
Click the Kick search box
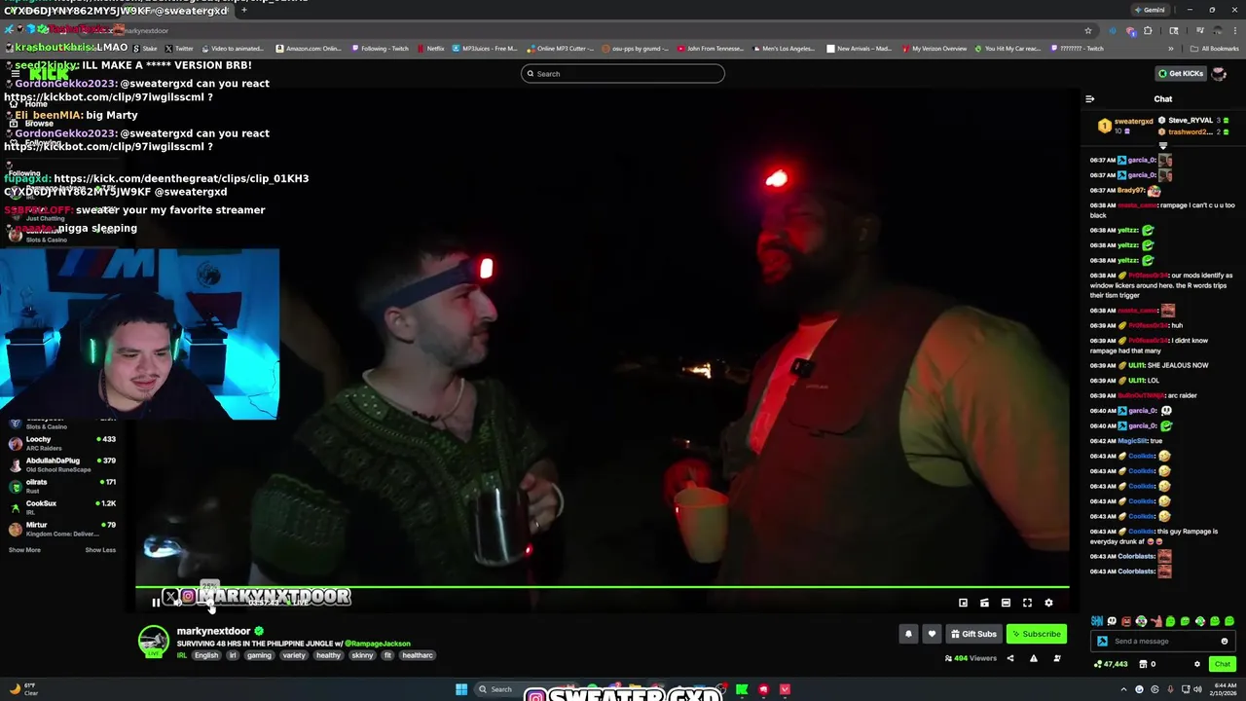click(x=623, y=73)
